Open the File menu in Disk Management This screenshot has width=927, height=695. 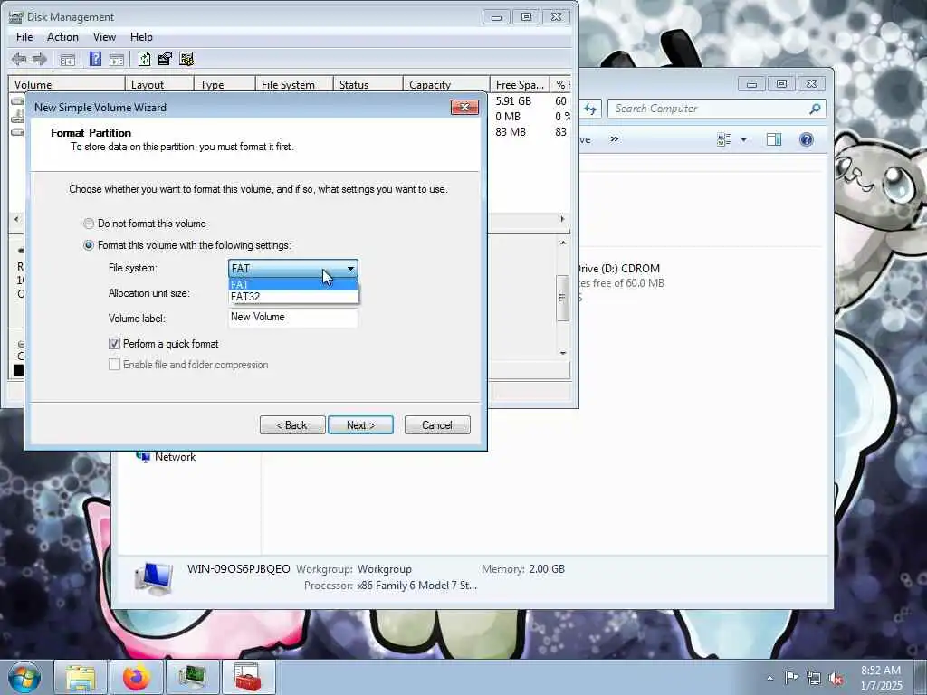24,36
